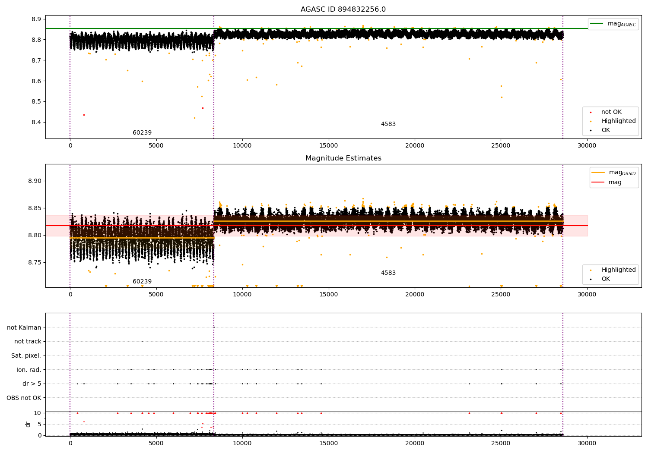648x453 pixels.
Task: Click the 20000 x-tick of the middle plot
Action: tap(415, 294)
